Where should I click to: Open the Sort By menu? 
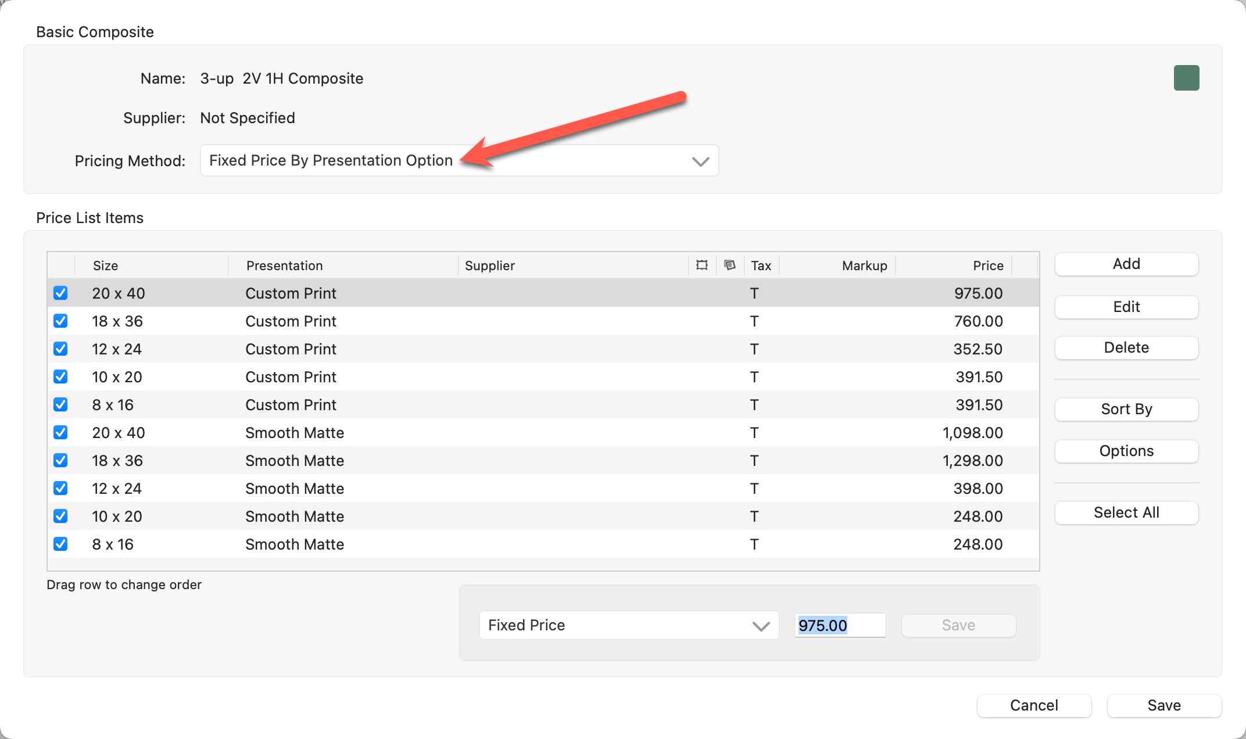coord(1126,409)
